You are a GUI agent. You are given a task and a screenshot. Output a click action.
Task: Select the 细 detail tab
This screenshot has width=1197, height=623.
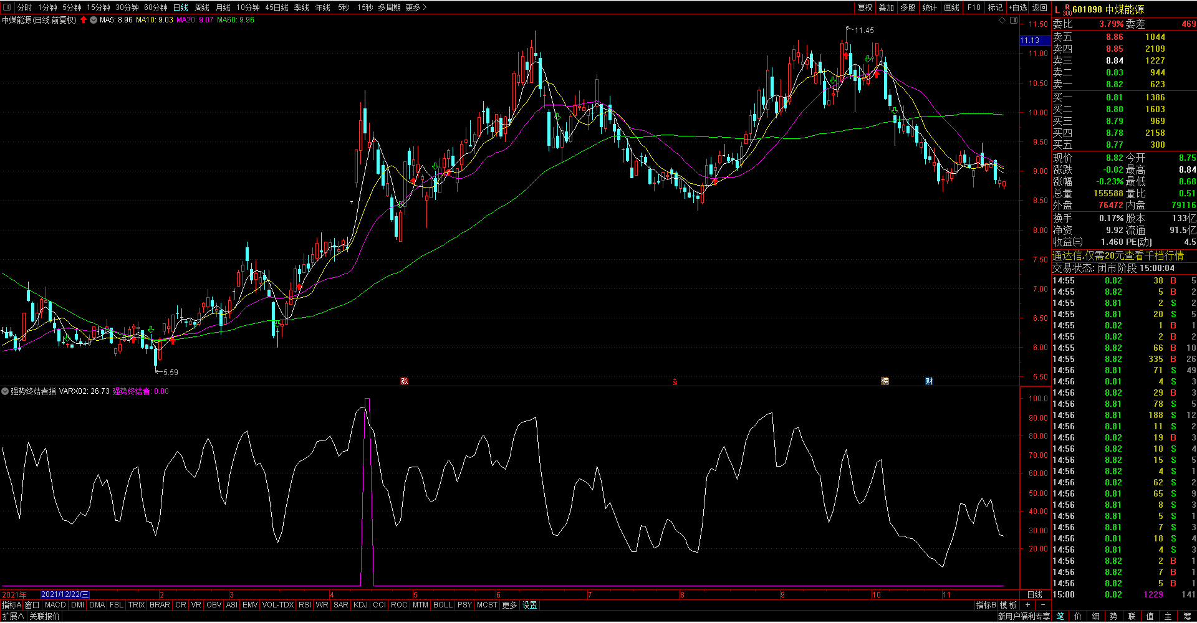(1096, 616)
